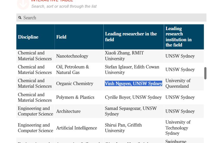Click the University of Queensland institution cell
Screen dimensions: 222x143
click(x=178, y=83)
